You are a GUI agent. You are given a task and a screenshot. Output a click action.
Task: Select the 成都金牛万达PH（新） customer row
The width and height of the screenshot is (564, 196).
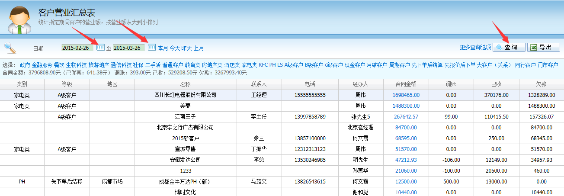pos(184,181)
